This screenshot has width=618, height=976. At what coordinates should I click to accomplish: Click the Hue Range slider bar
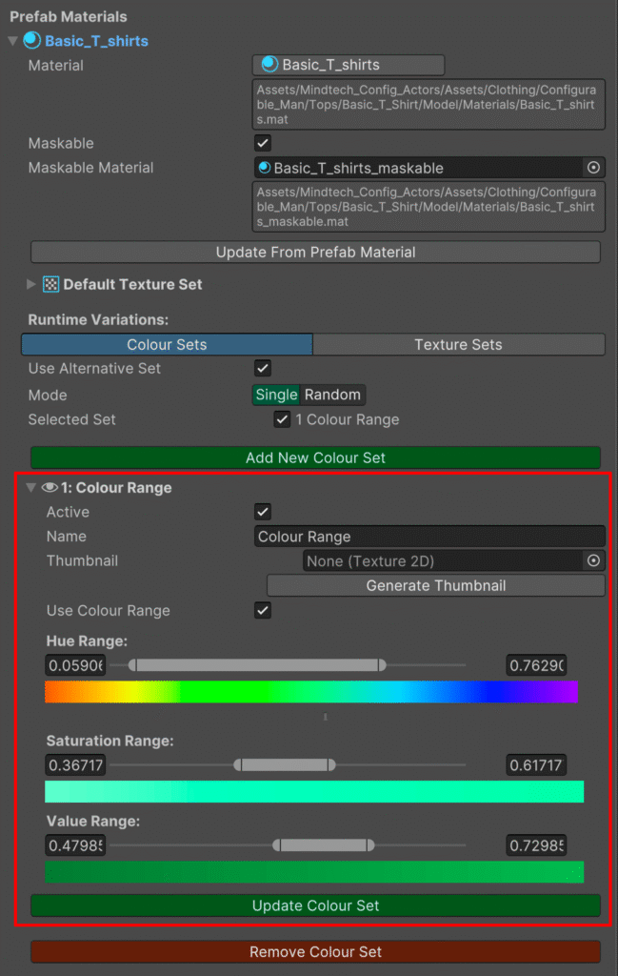[x=257, y=665]
